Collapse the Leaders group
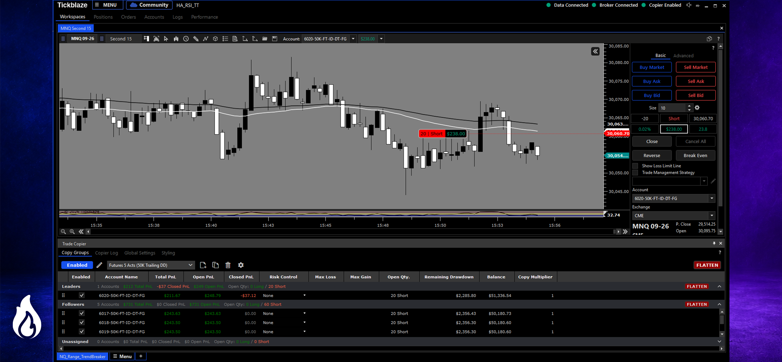This screenshot has width=782, height=362. point(719,286)
